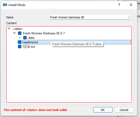Open the Name combo box dropdown arrow
The width and height of the screenshot is (140, 117).
(129, 17)
